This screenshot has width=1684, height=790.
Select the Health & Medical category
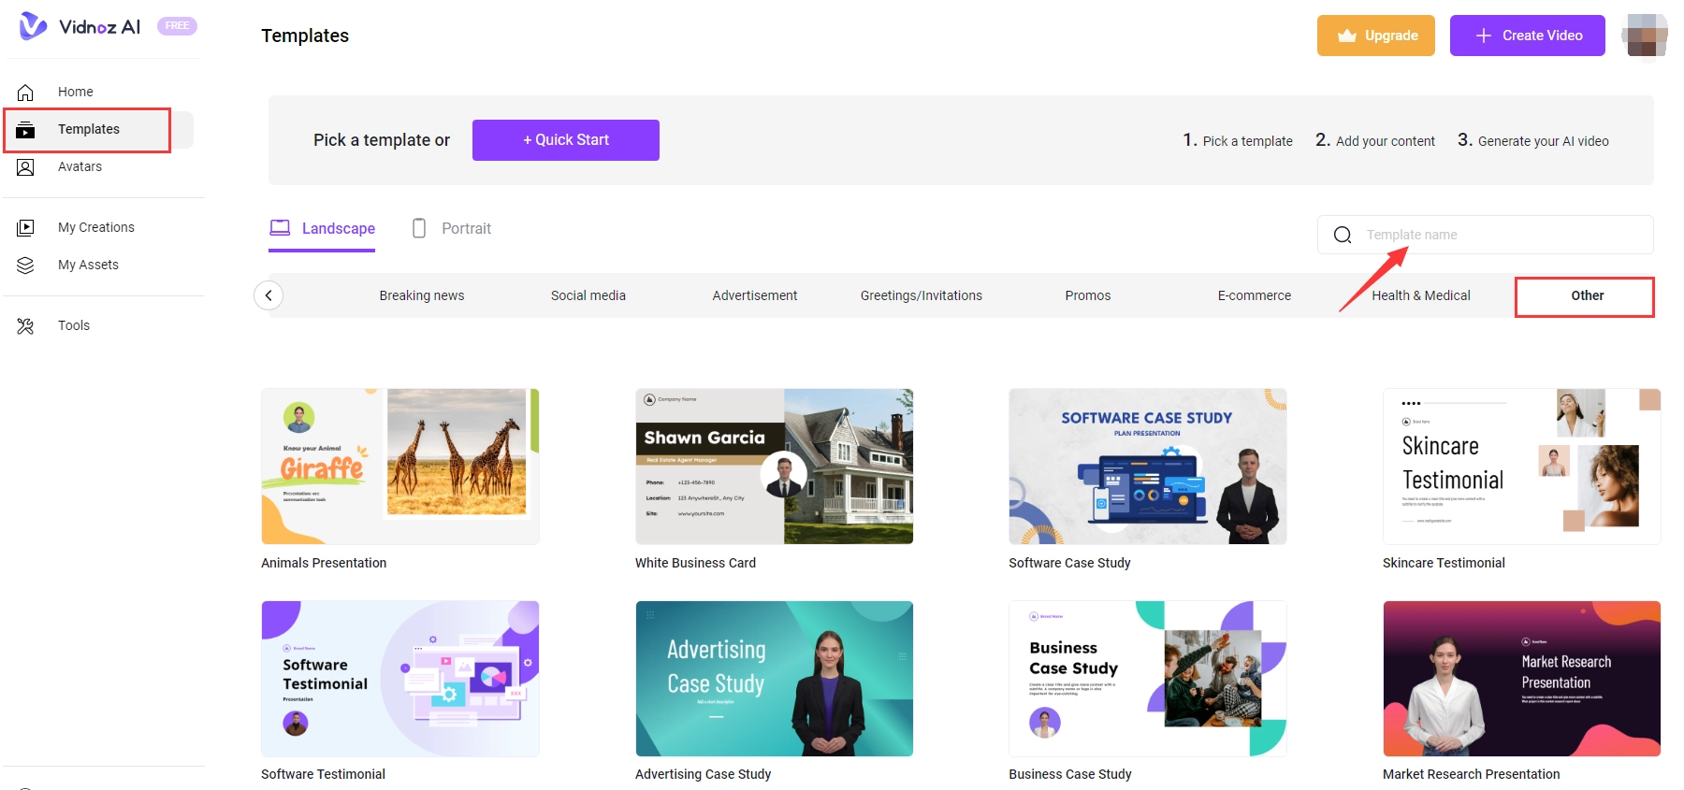coord(1420,295)
